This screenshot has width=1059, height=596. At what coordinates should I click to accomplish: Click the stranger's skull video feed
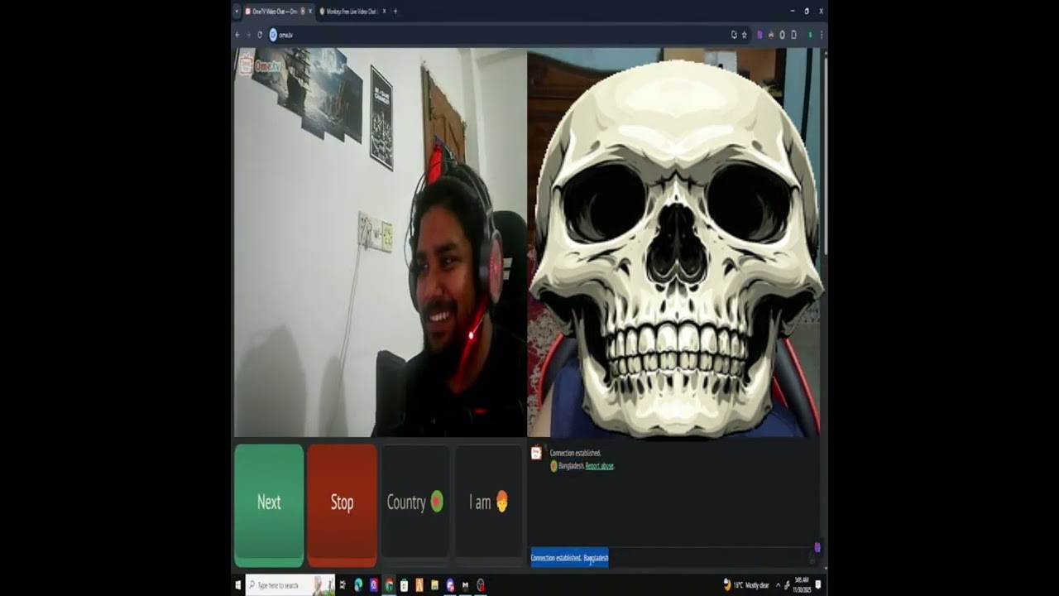pyautogui.click(x=673, y=242)
